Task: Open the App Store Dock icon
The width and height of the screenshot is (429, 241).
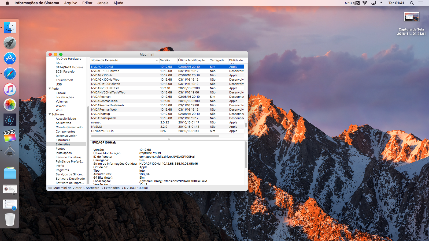Action: click(10, 58)
